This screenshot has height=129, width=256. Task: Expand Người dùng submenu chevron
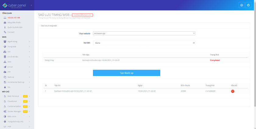(x=29, y=41)
